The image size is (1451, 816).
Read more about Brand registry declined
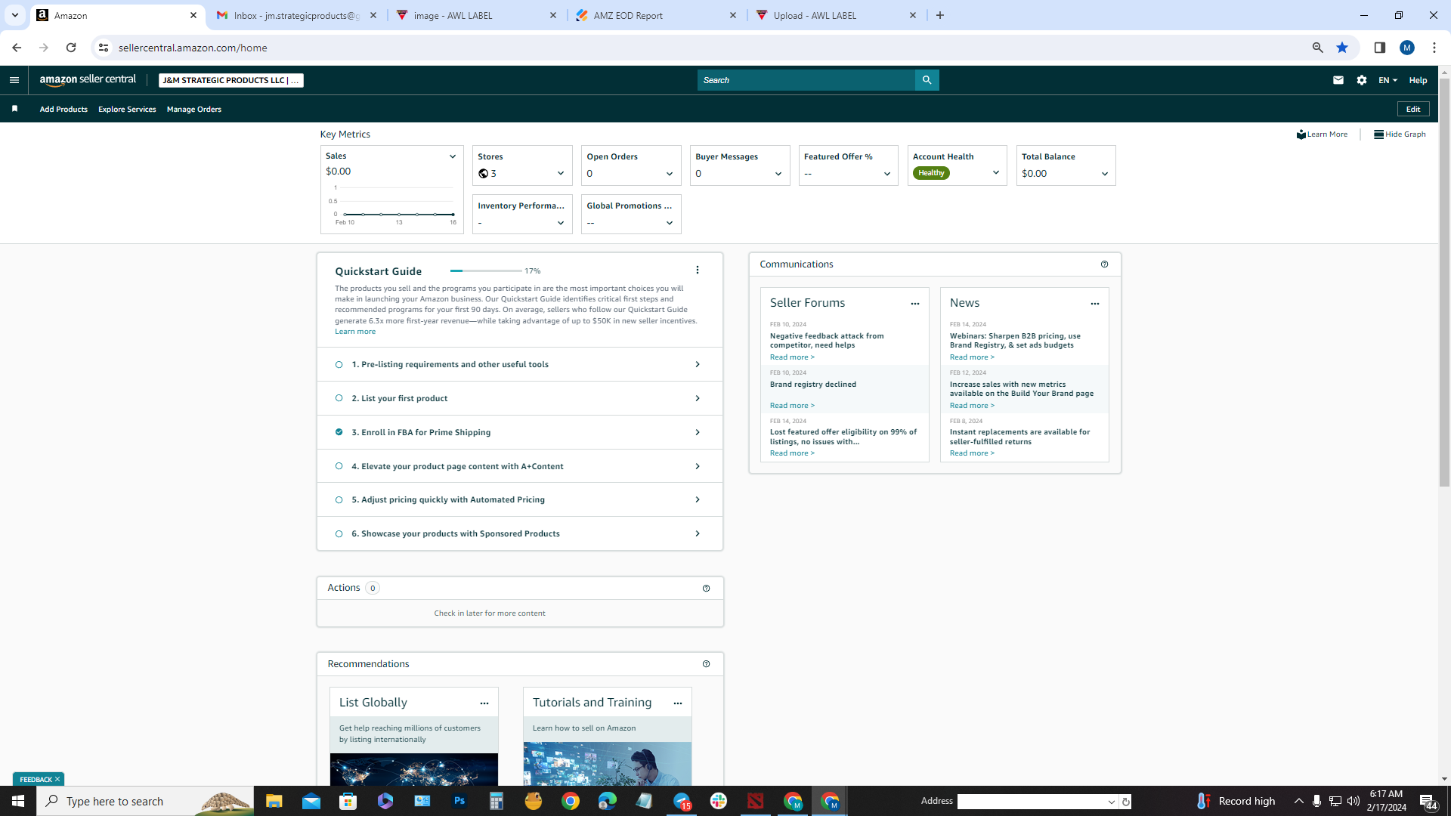click(792, 406)
